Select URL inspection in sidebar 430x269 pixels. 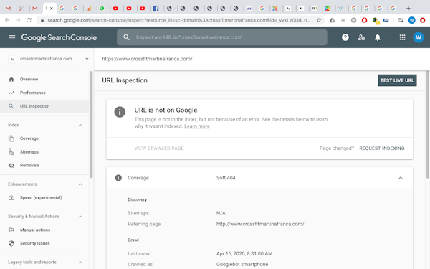[x=44, y=106]
